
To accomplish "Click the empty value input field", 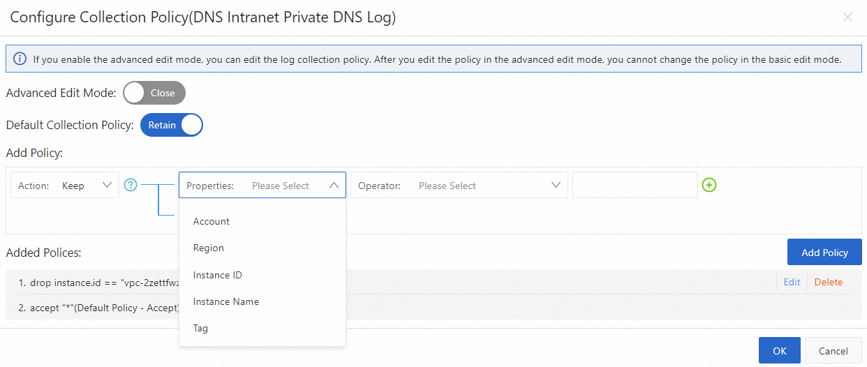I will point(635,185).
